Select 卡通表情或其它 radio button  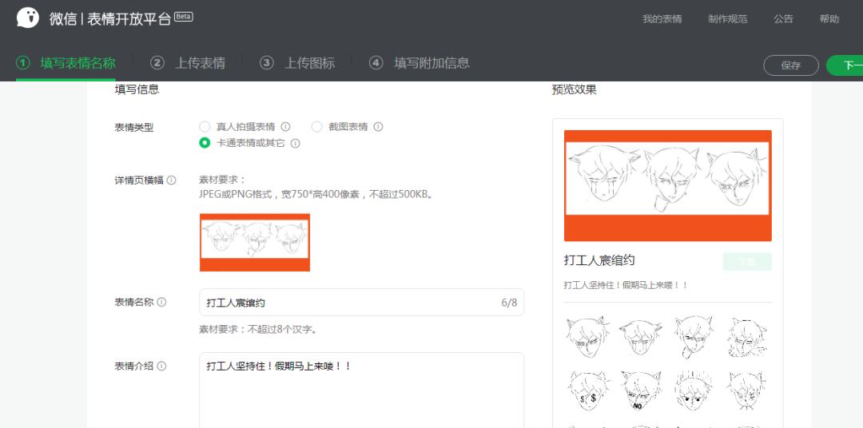pyautogui.click(x=205, y=143)
